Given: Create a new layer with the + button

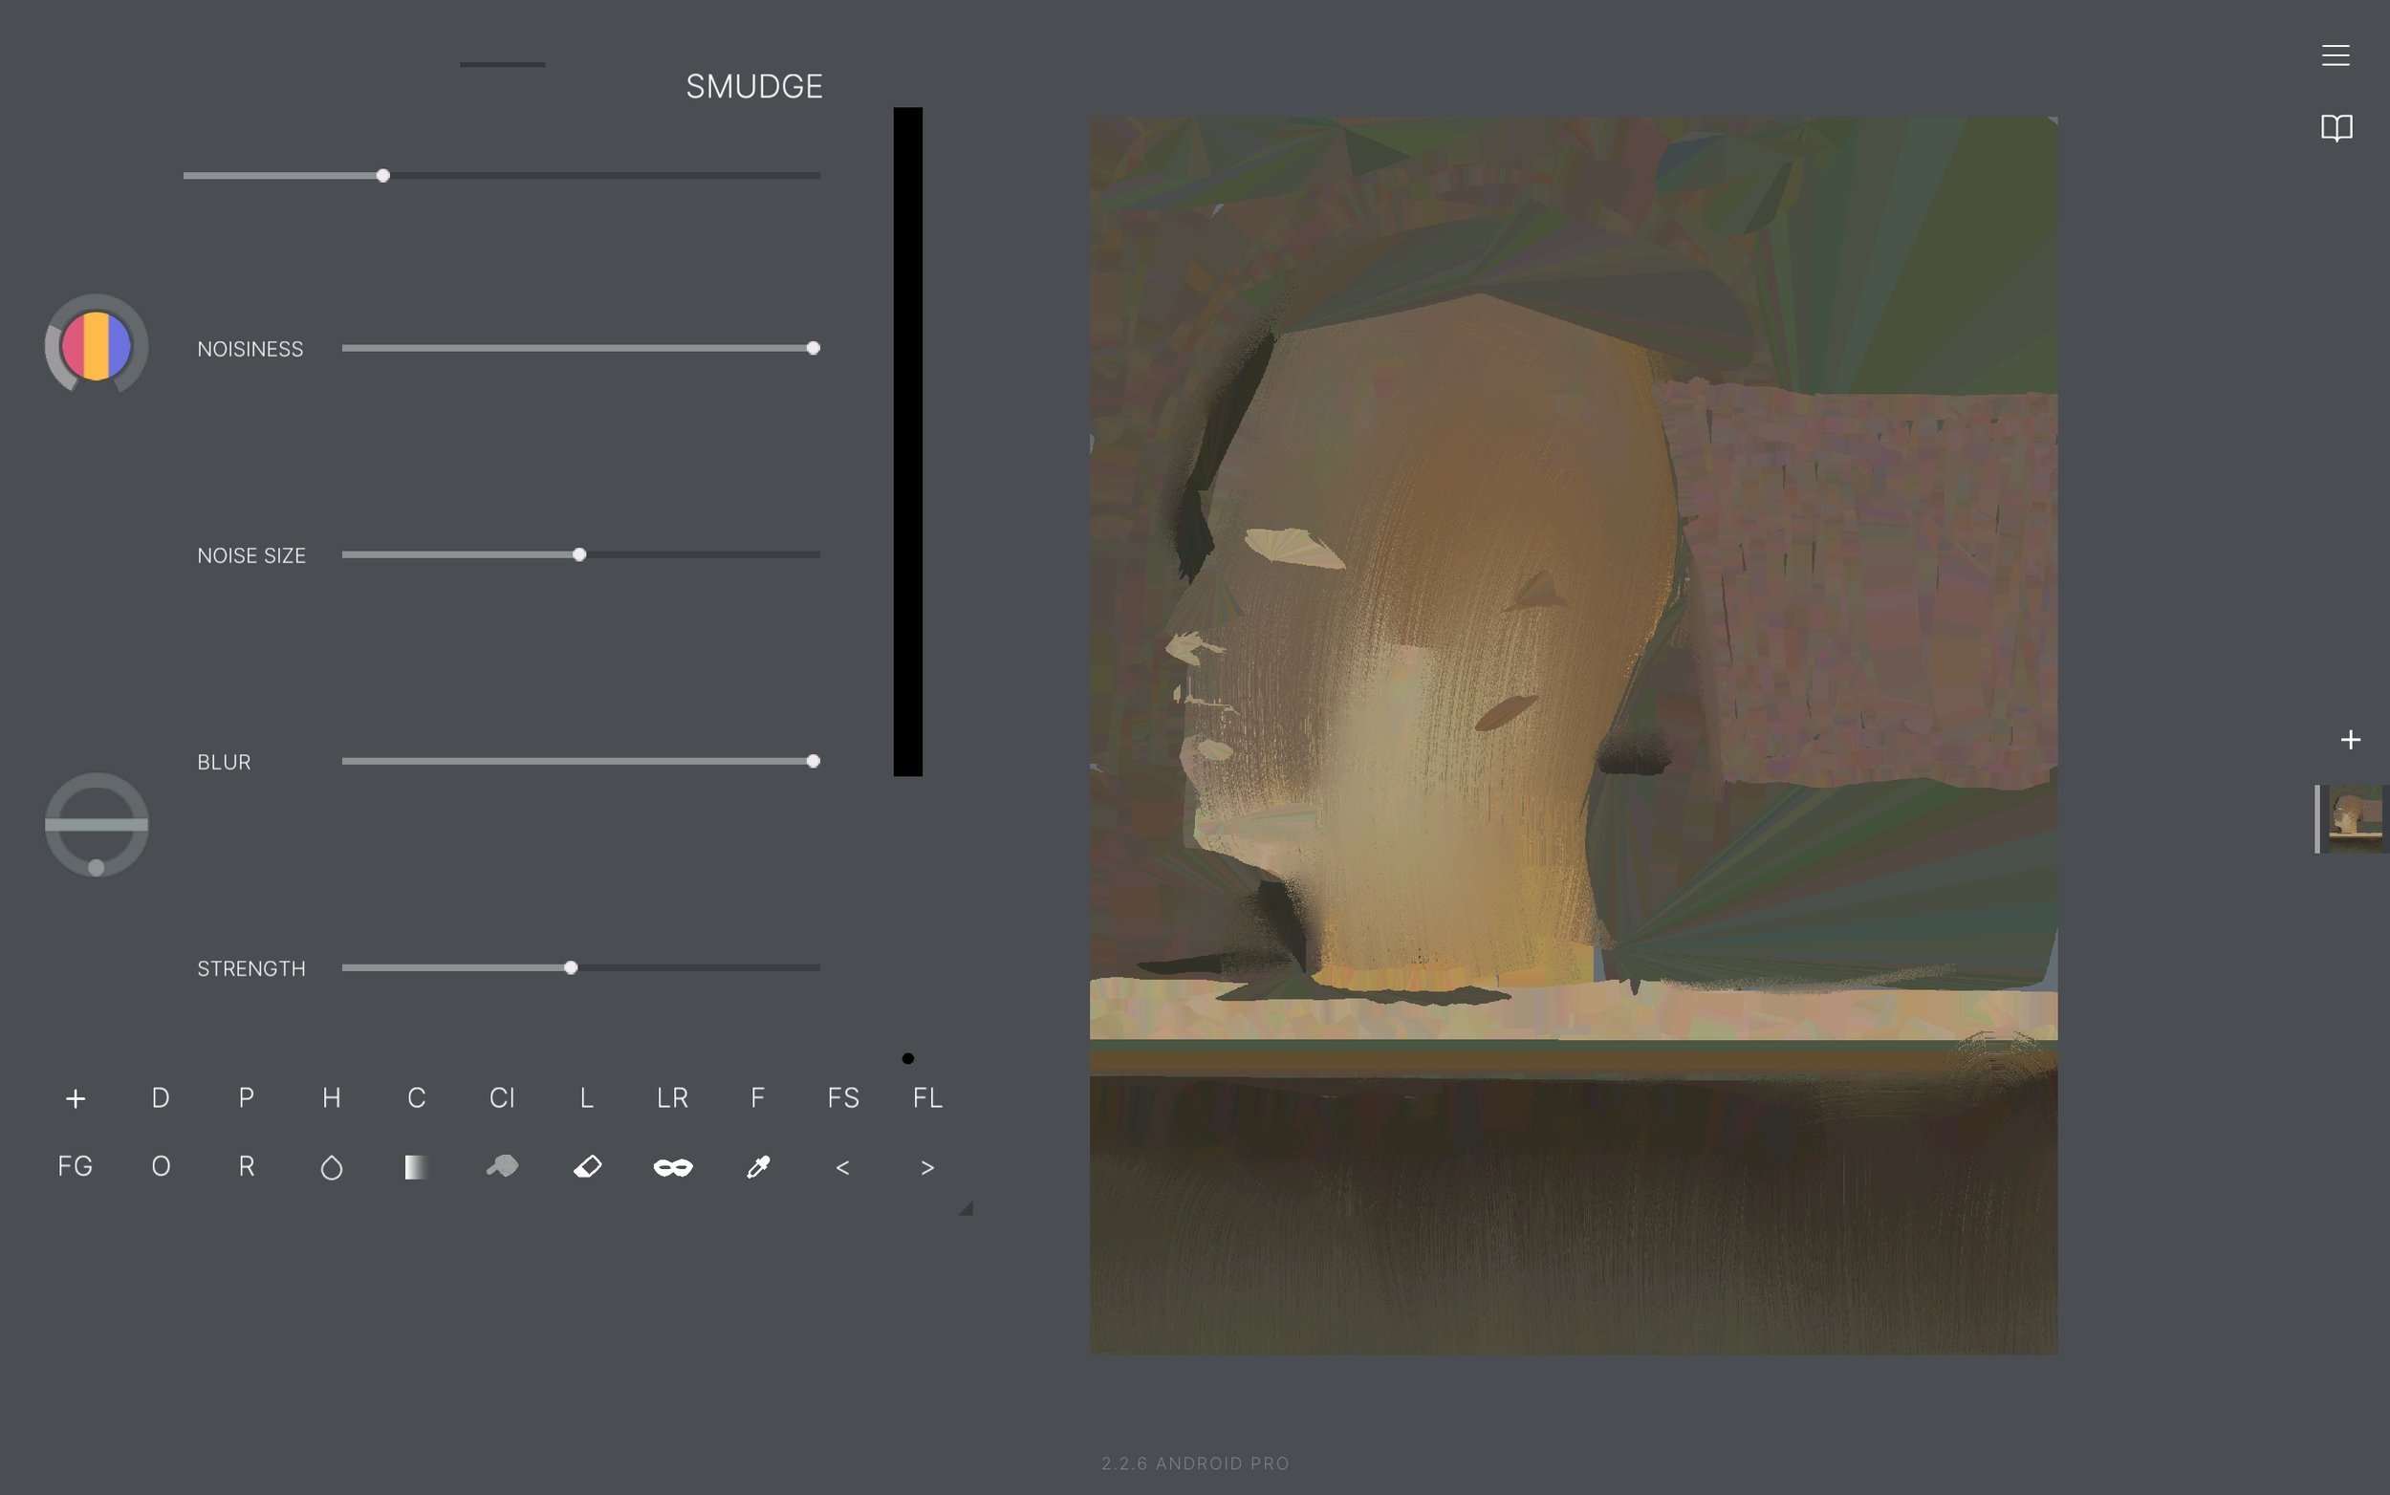Looking at the screenshot, I should click(x=2350, y=739).
